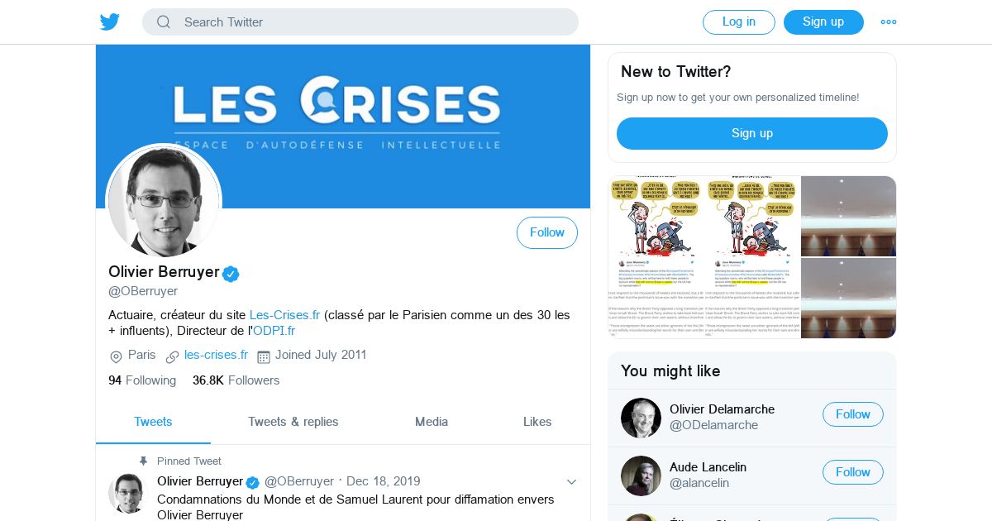
Task: Open Olivier Berruyer's profile photo
Action: pos(165,201)
